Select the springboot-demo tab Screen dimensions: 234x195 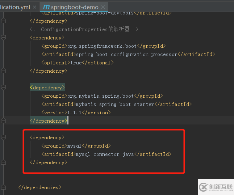point(75,7)
